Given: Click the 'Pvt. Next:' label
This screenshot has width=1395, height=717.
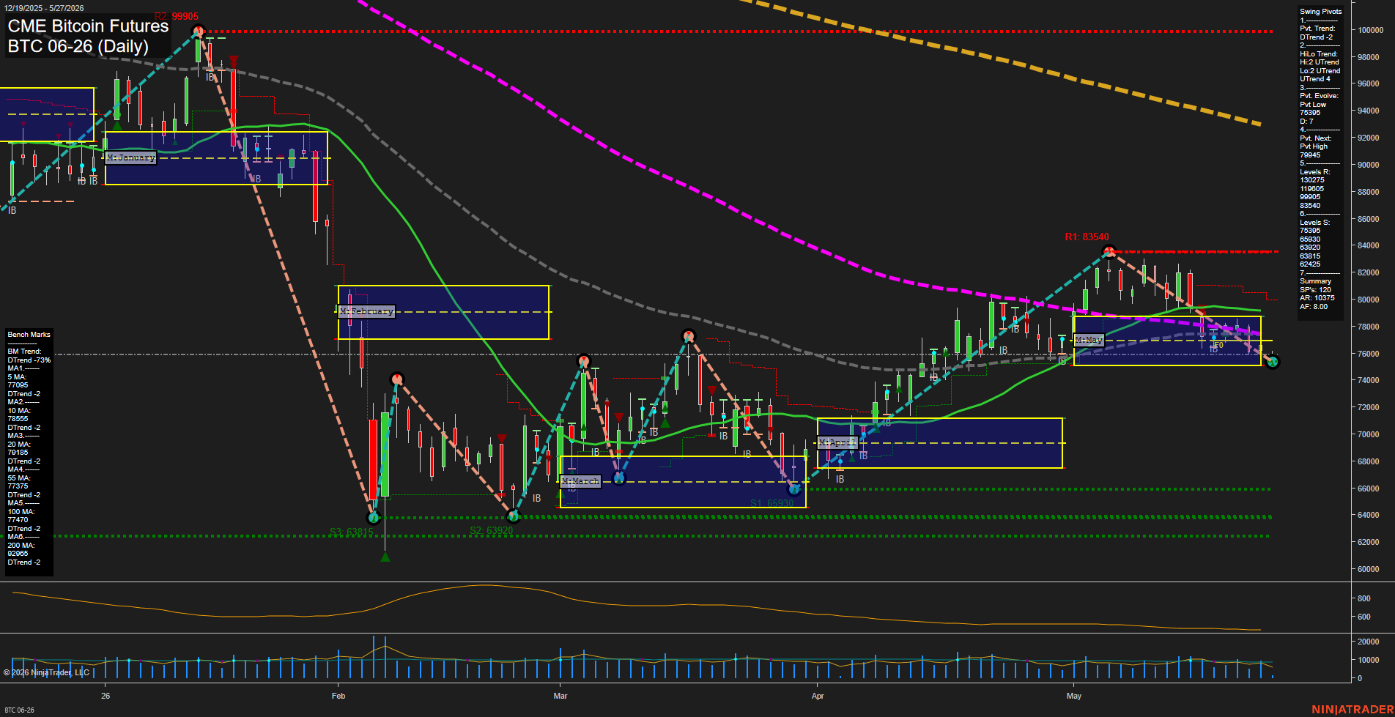Looking at the screenshot, I should coord(1316,138).
